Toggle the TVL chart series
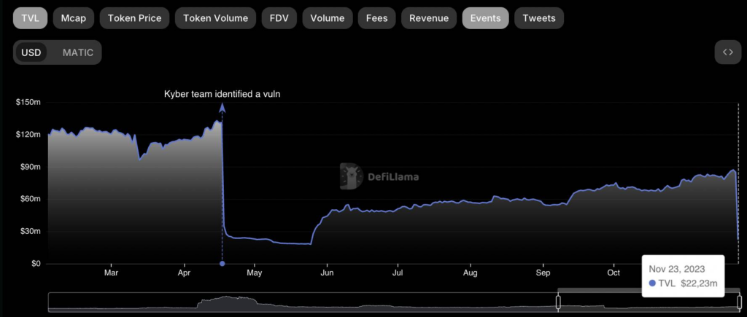 31,18
